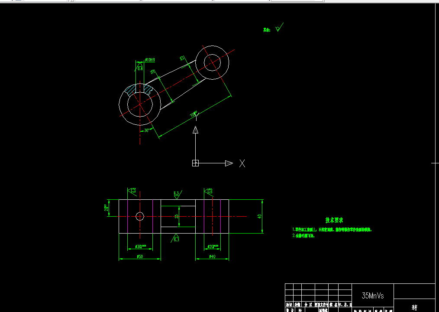
Task: Click the small circle in side view
Action: 140,216
